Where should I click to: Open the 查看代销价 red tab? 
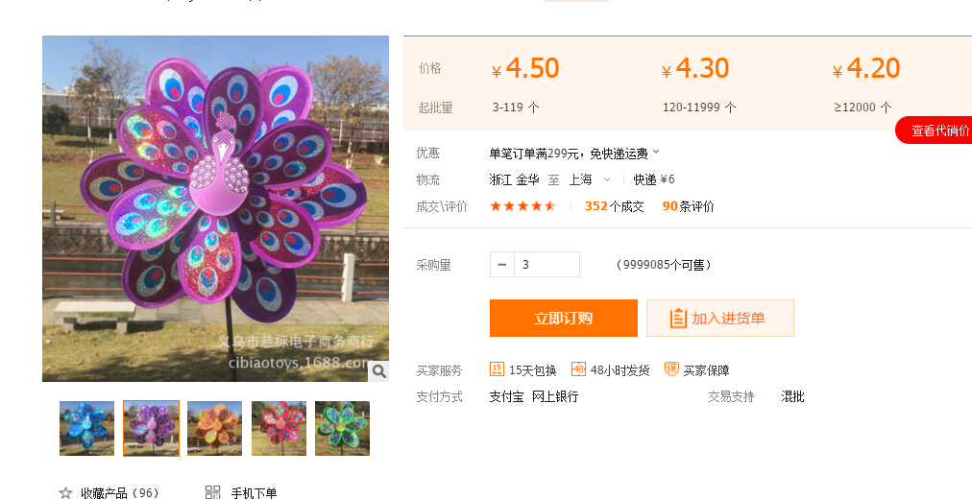pyautogui.click(x=935, y=130)
